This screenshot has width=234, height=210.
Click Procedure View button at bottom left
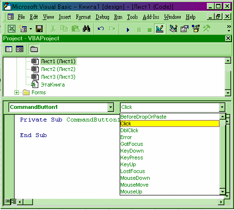pyautogui.click(x=7, y=202)
